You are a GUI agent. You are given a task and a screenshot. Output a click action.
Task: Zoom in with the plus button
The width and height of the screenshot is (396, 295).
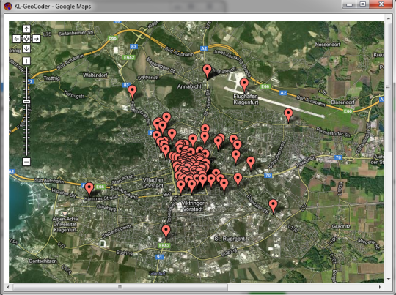(x=26, y=61)
